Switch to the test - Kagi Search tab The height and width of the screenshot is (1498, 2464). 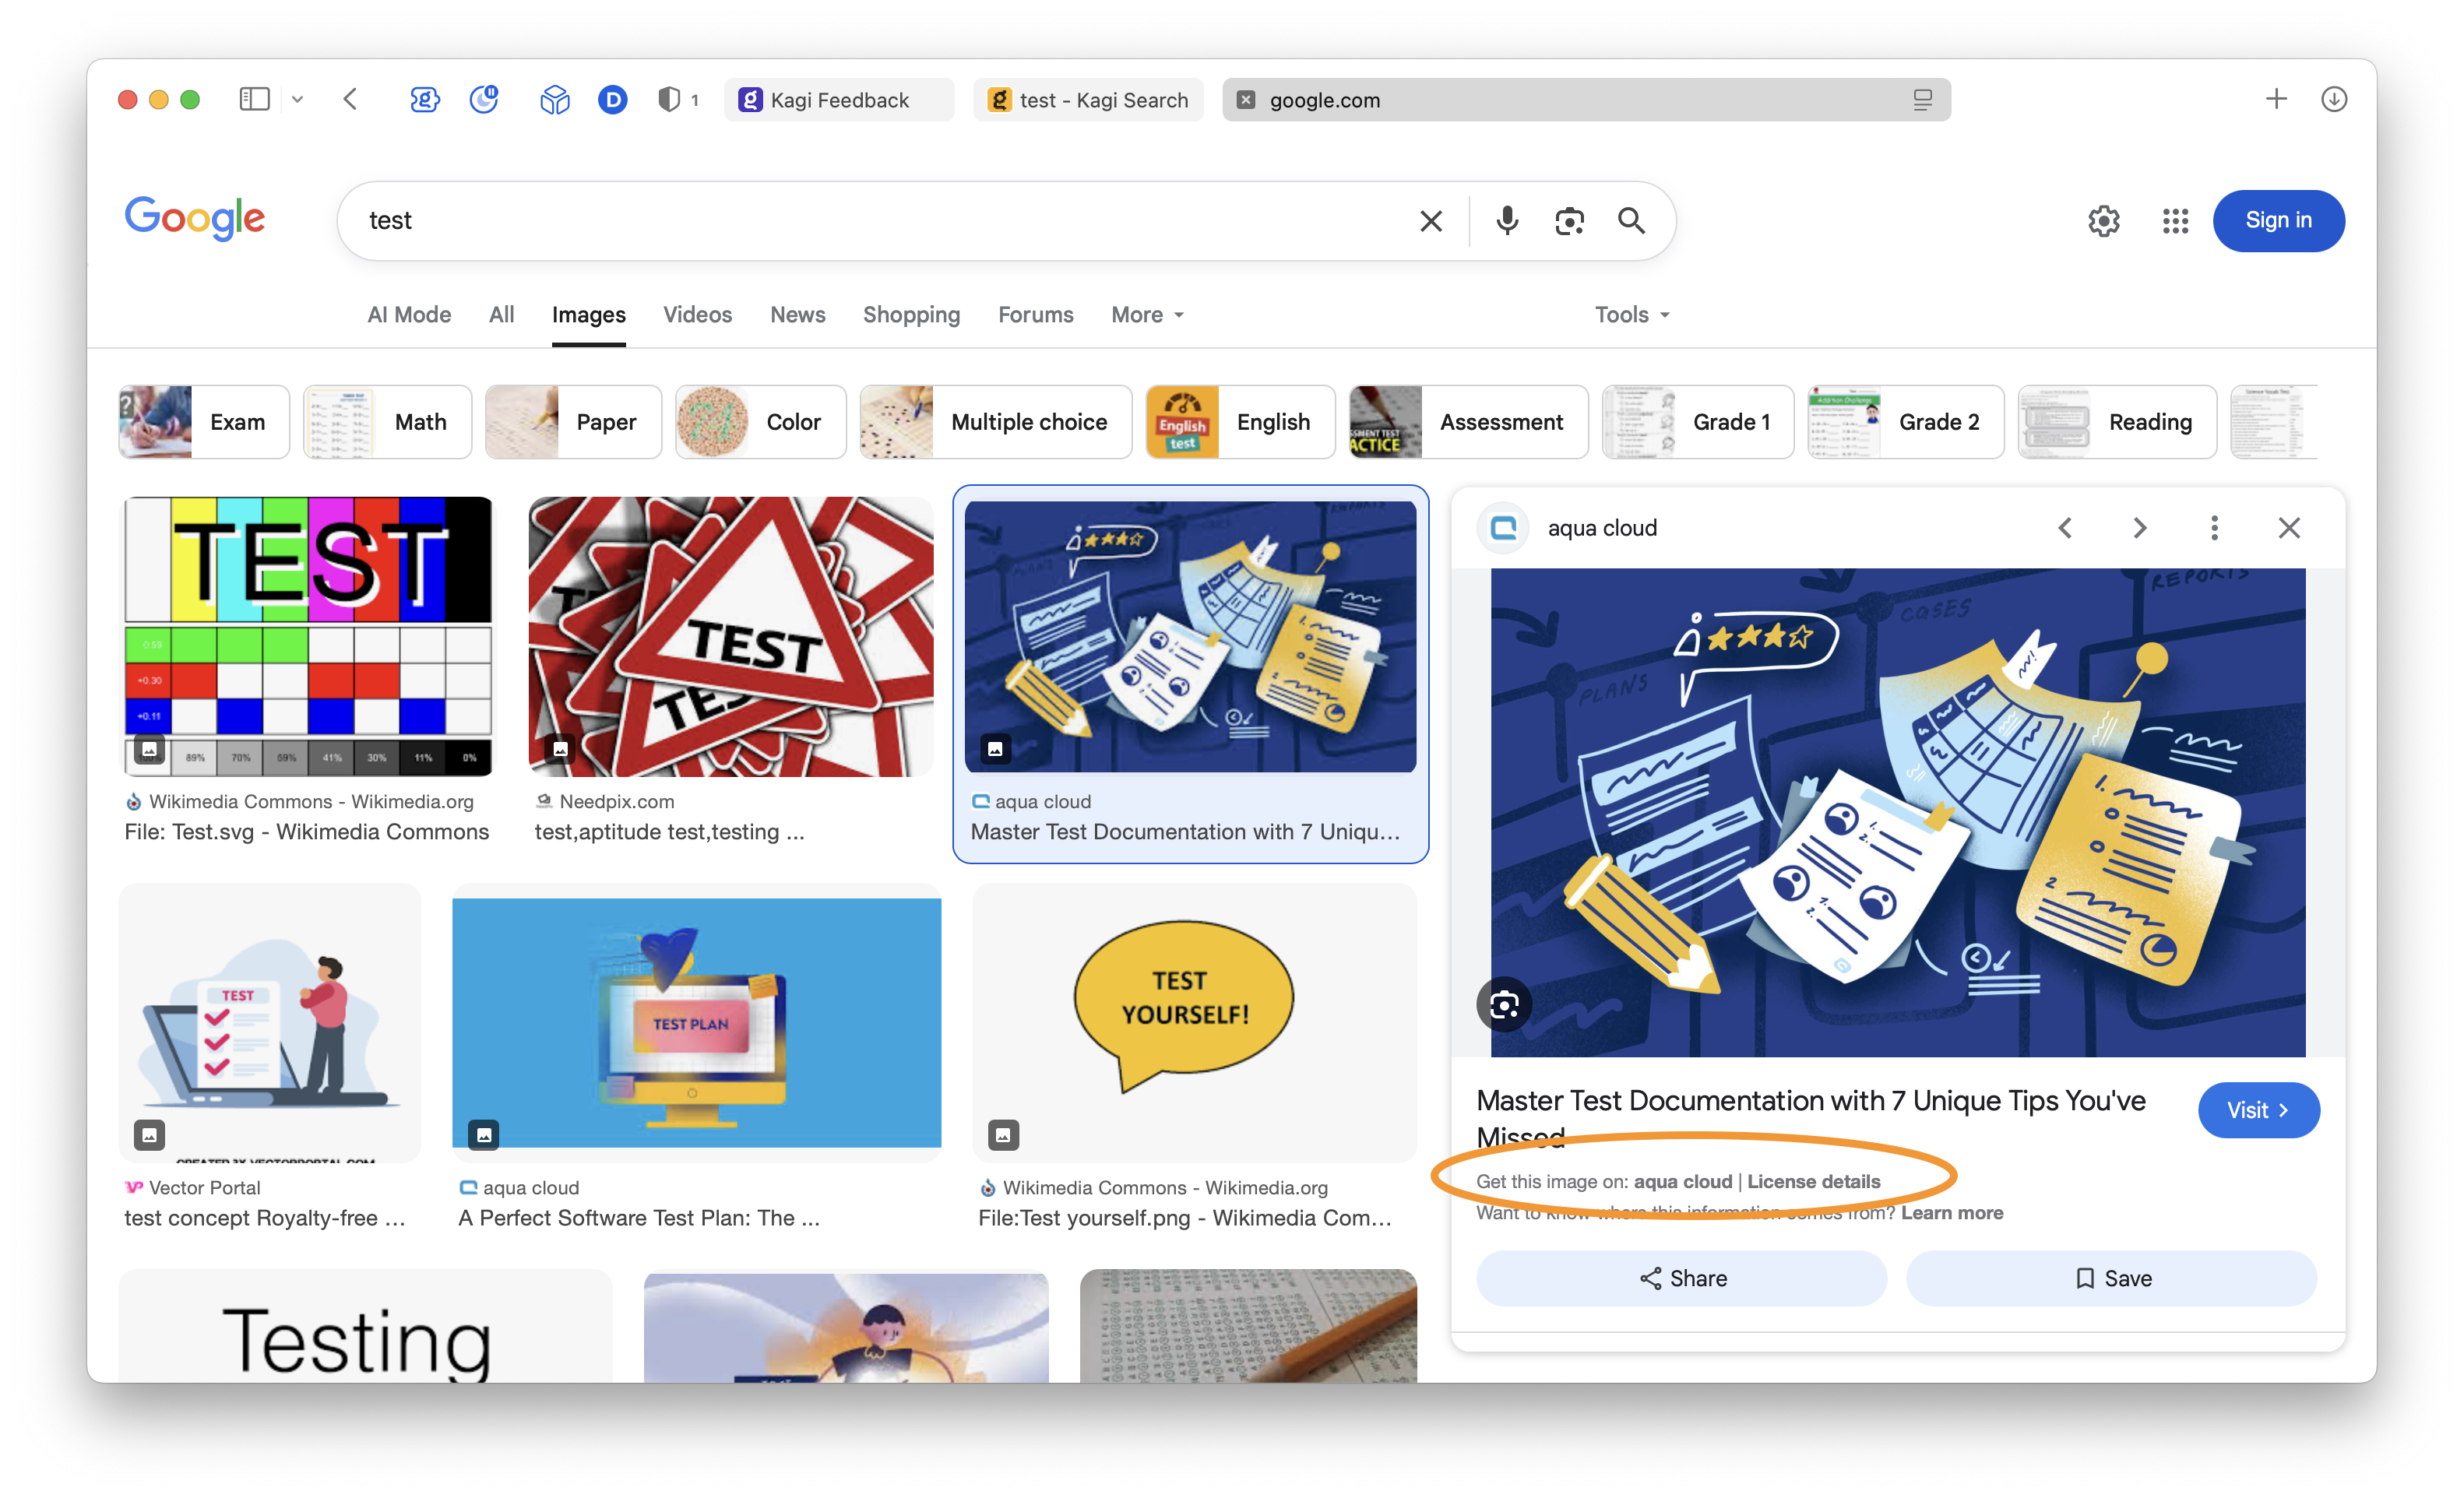pos(1088,99)
